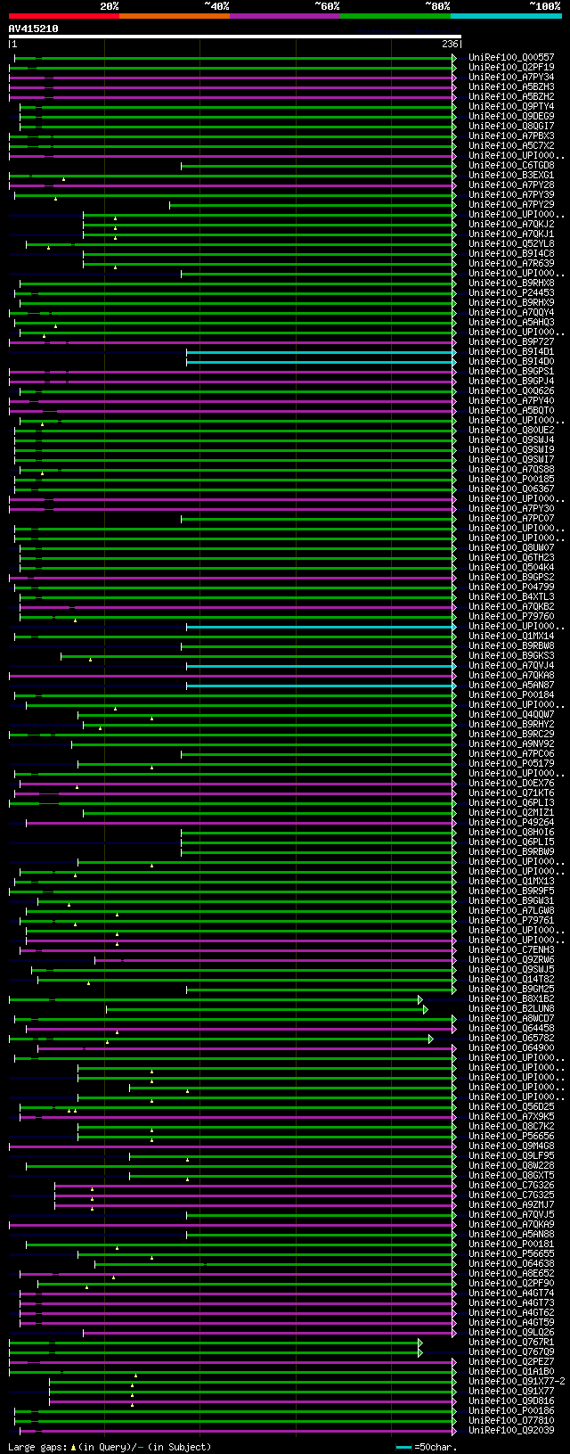
Task: Click the orange ~40% identity legend bar
Action: [x=174, y=16]
